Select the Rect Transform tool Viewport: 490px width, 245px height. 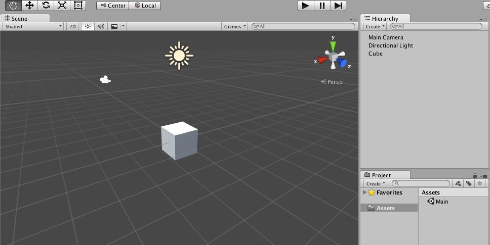[x=78, y=5]
